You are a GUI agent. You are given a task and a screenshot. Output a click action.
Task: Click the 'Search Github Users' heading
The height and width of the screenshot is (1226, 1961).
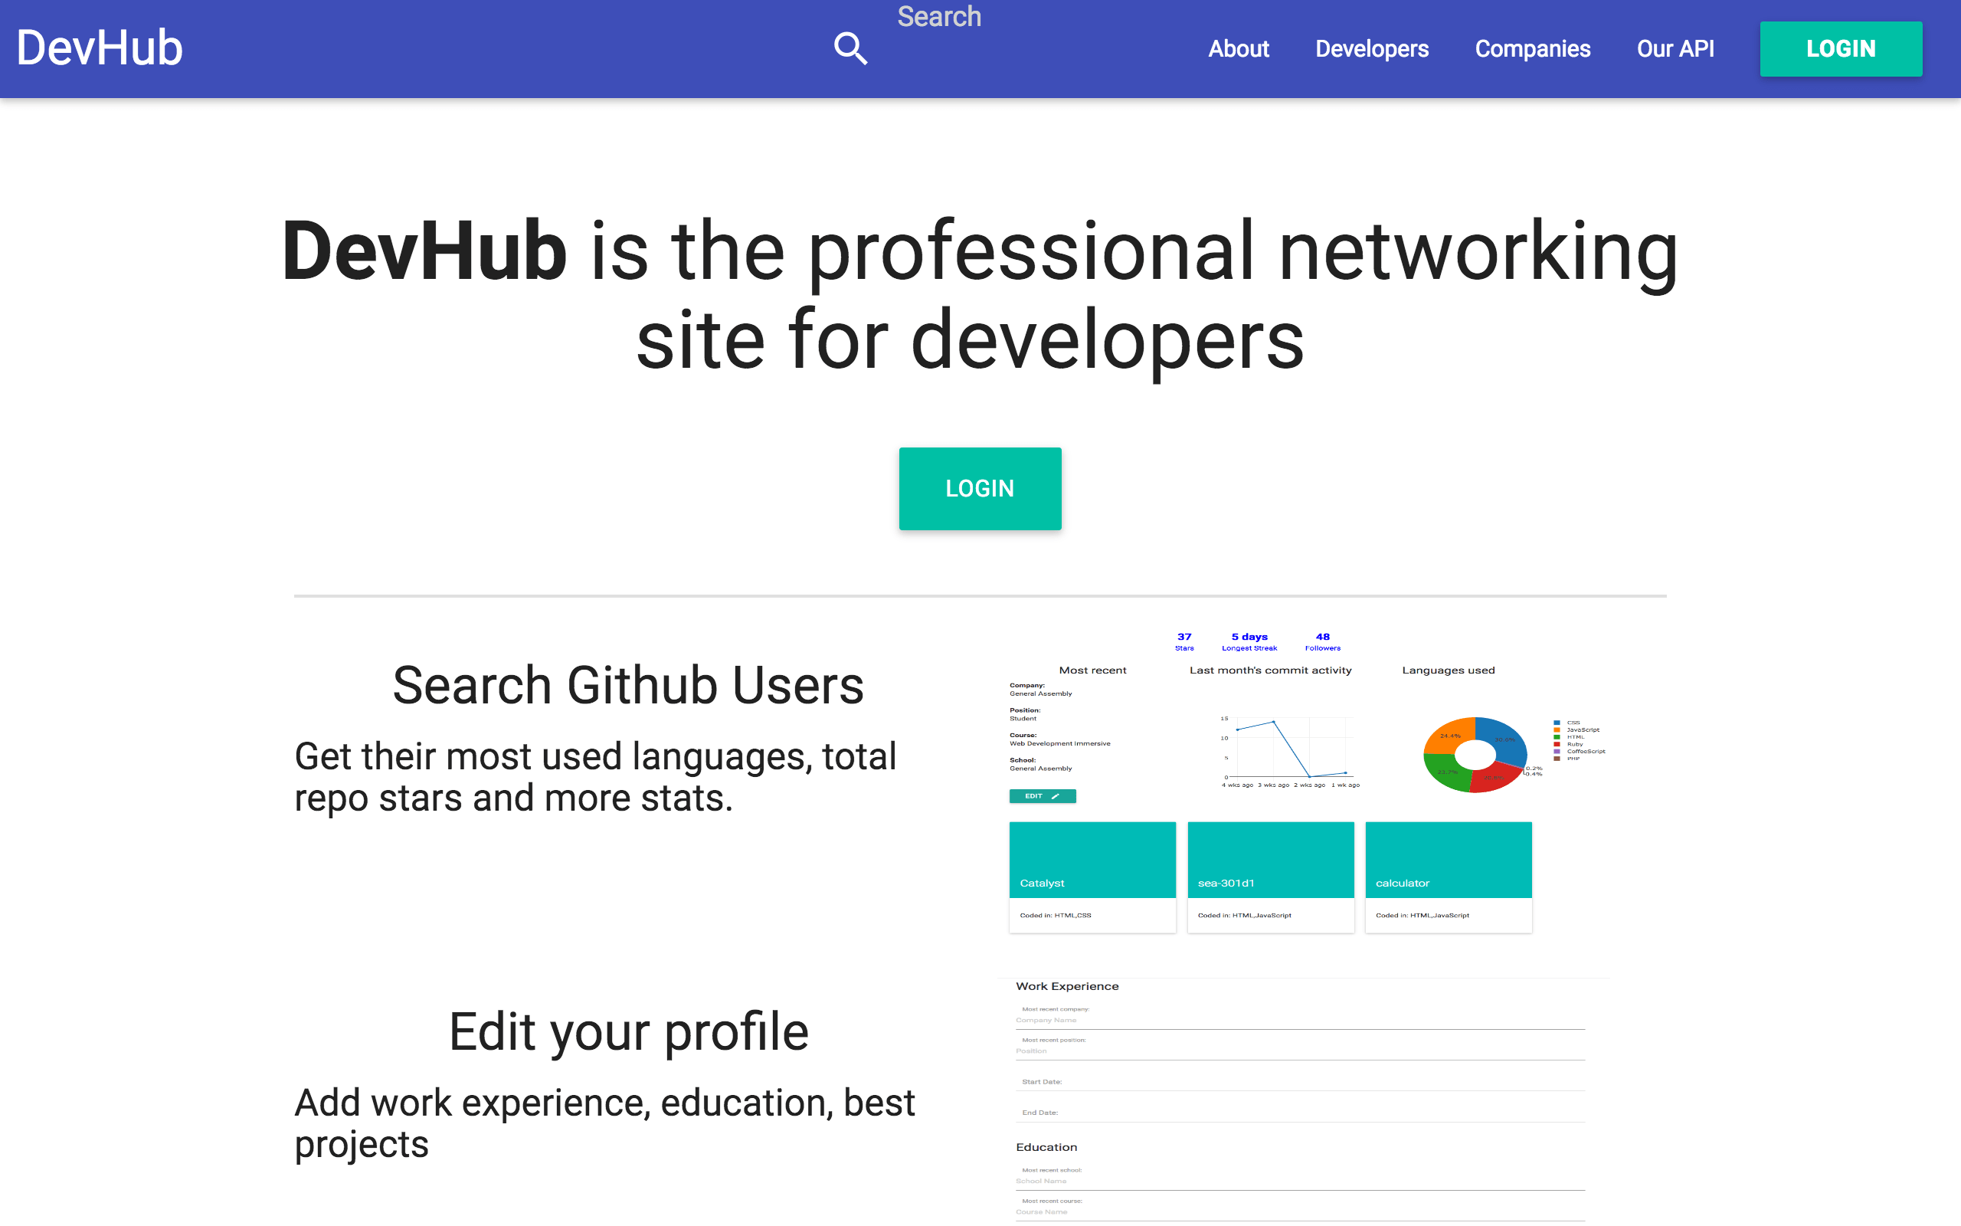[x=628, y=685]
